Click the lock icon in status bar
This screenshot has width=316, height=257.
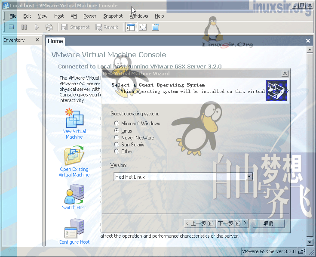pyautogui.click(x=302, y=251)
